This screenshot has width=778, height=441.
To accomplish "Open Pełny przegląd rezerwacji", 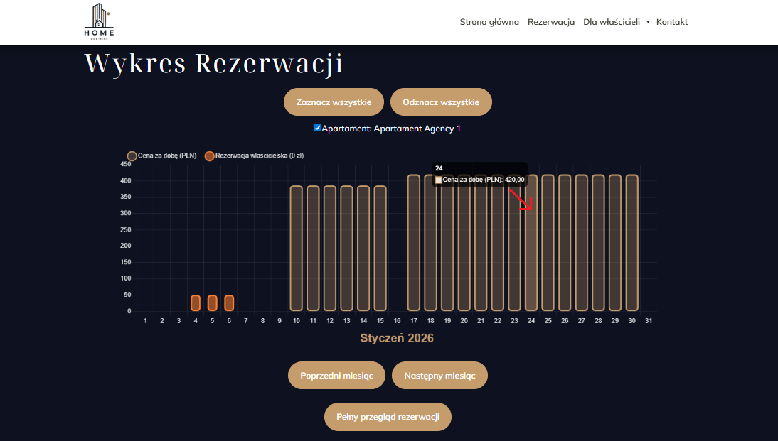I will [x=388, y=417].
